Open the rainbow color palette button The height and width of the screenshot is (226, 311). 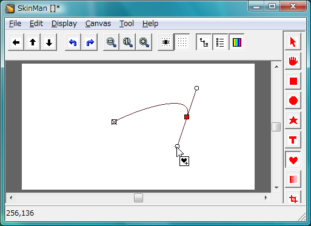click(x=237, y=42)
